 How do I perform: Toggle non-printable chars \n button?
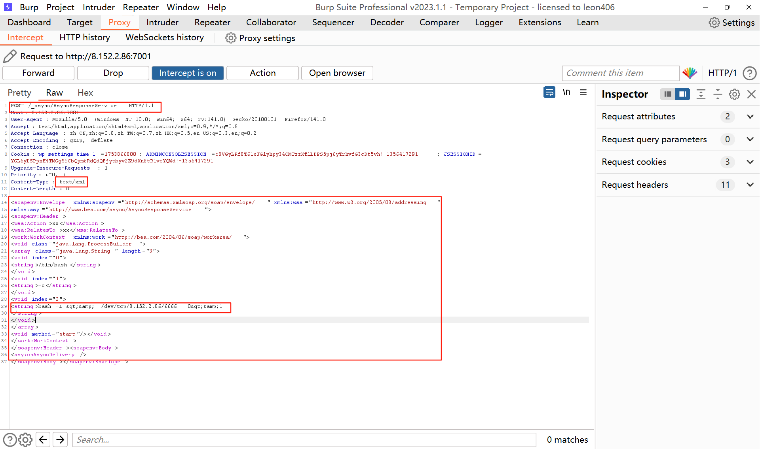[x=566, y=92]
